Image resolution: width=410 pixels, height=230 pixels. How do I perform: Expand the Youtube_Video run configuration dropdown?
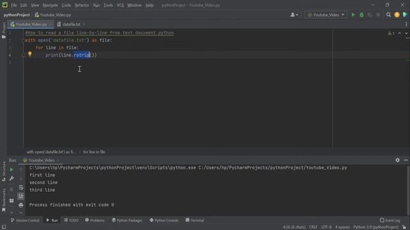[326, 15]
